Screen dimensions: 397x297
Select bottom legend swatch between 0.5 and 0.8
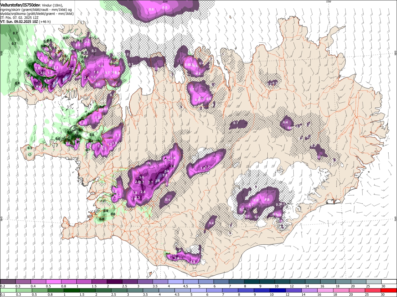(x=40, y=290)
